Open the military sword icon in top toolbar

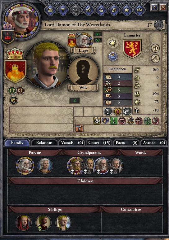tap(88, 10)
